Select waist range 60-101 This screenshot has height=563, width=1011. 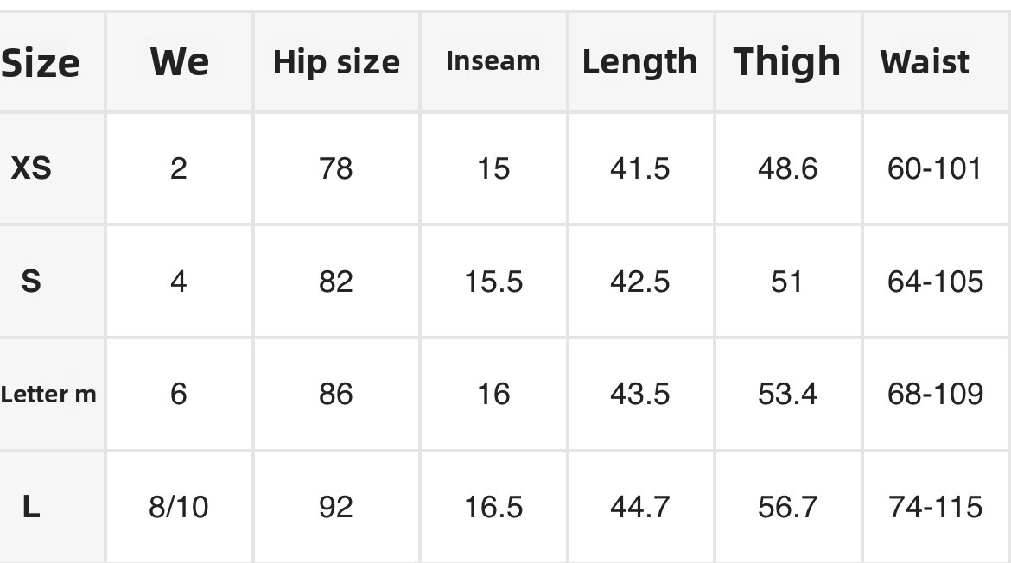[x=935, y=168]
